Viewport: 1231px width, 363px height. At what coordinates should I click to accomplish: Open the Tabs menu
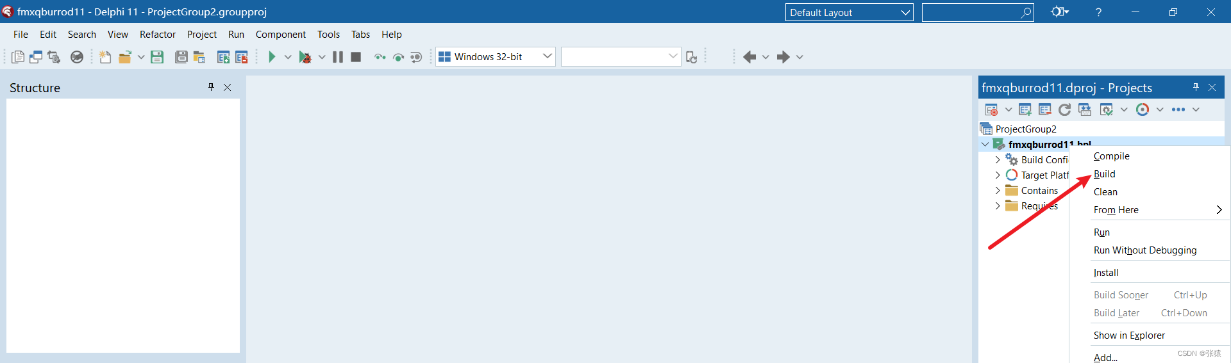360,35
